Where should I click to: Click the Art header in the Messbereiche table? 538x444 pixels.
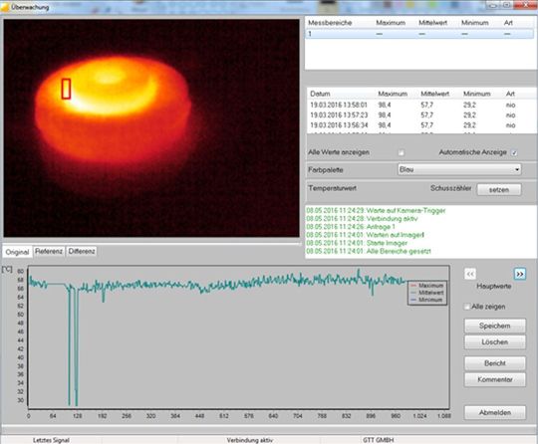pos(508,23)
